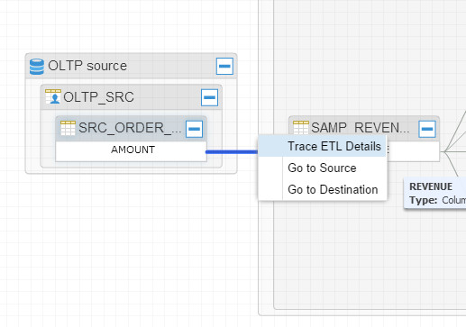Collapse the SAMP_REVEN table node
466x327 pixels.
tap(427, 129)
